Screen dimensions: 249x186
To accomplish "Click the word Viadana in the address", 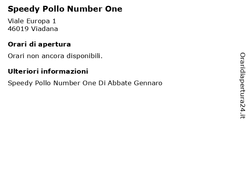I will [44, 29].
